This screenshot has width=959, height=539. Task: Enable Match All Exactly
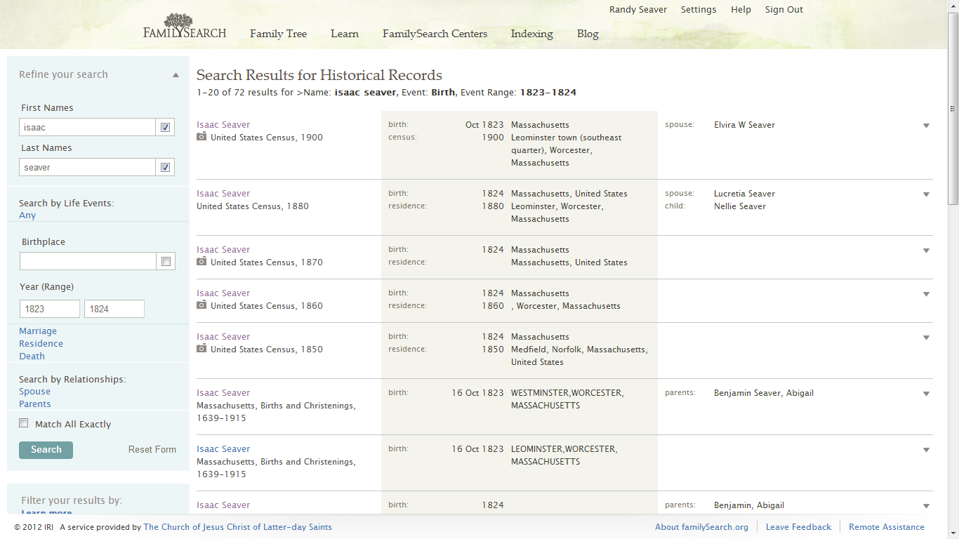(23, 422)
